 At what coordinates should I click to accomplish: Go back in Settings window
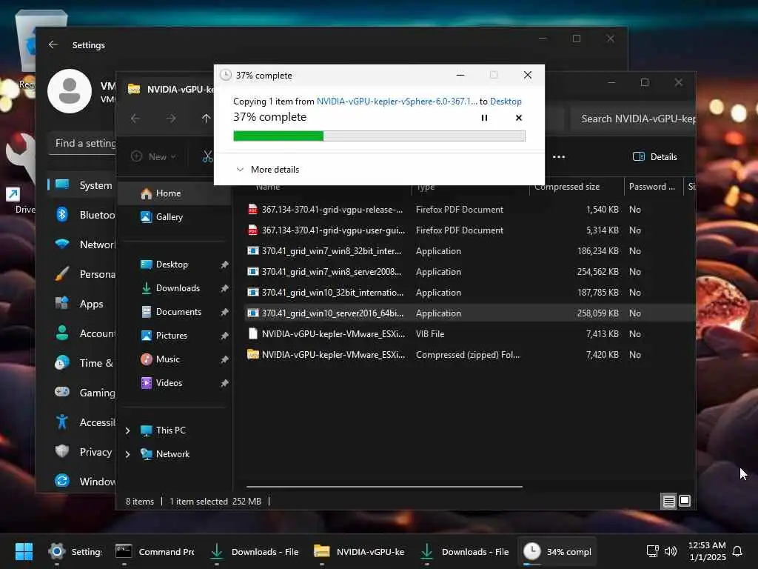pyautogui.click(x=53, y=44)
